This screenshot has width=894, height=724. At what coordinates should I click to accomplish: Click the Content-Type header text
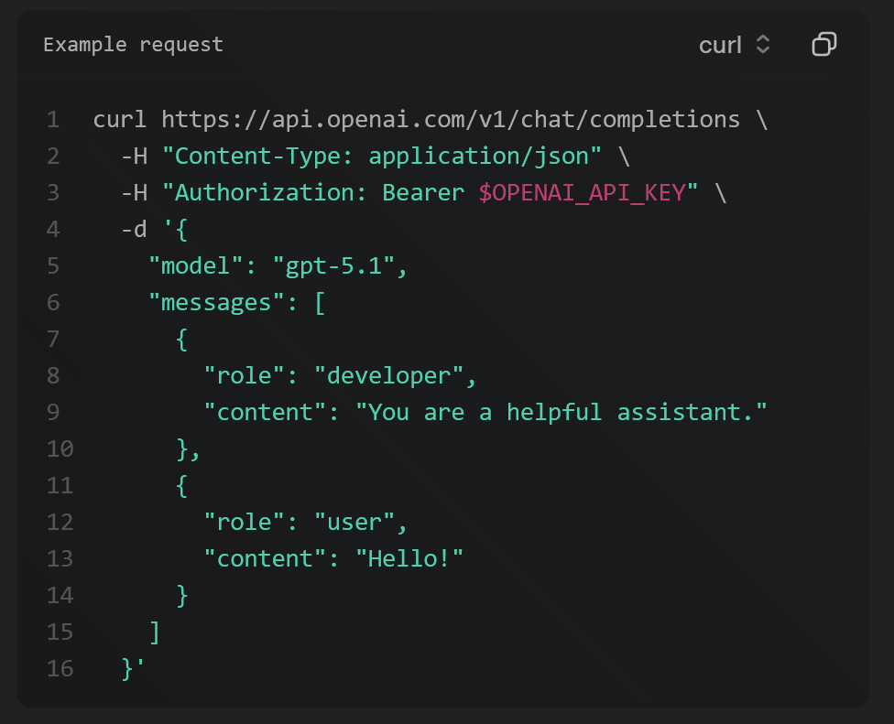(x=381, y=157)
